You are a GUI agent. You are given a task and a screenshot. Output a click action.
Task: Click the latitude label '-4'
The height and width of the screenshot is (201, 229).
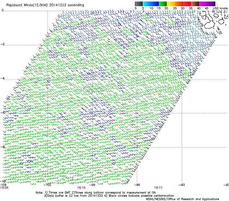pyautogui.click(x=2, y=78)
